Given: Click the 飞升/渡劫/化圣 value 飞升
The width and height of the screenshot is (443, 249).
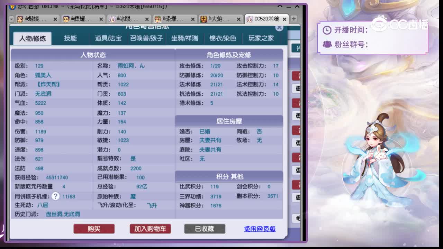Looking at the screenshot, I should [x=152, y=205].
